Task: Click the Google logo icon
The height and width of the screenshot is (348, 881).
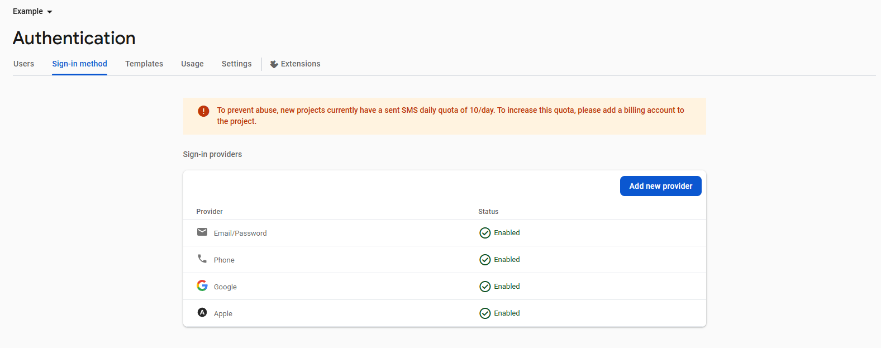Action: [x=202, y=285]
